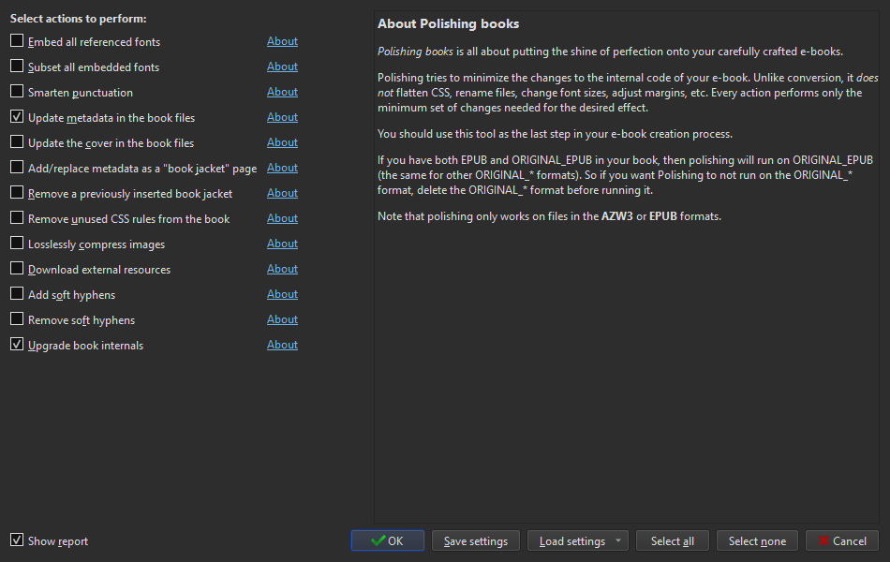The image size is (890, 562).
Task: Check Download external resources
Action: tap(15, 269)
